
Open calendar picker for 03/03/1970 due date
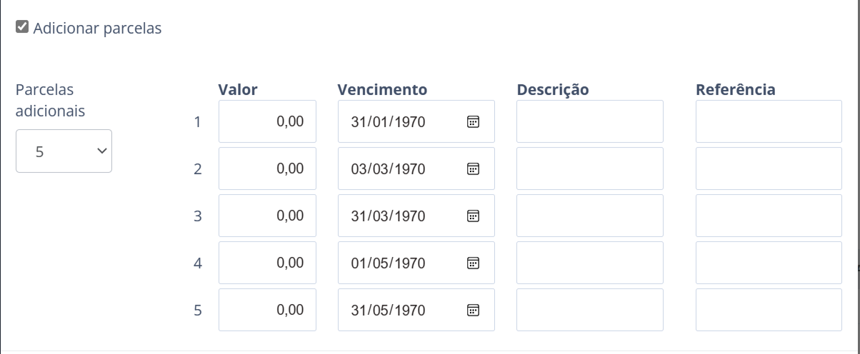click(473, 169)
